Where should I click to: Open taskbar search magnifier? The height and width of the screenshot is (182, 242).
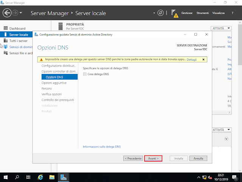tap(17, 177)
